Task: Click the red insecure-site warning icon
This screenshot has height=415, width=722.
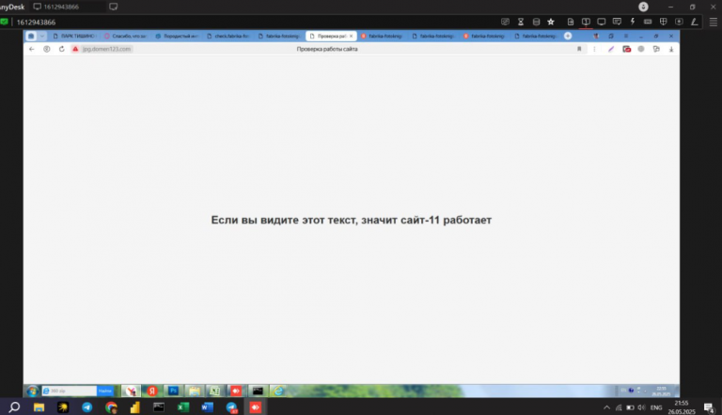Action: pos(75,49)
